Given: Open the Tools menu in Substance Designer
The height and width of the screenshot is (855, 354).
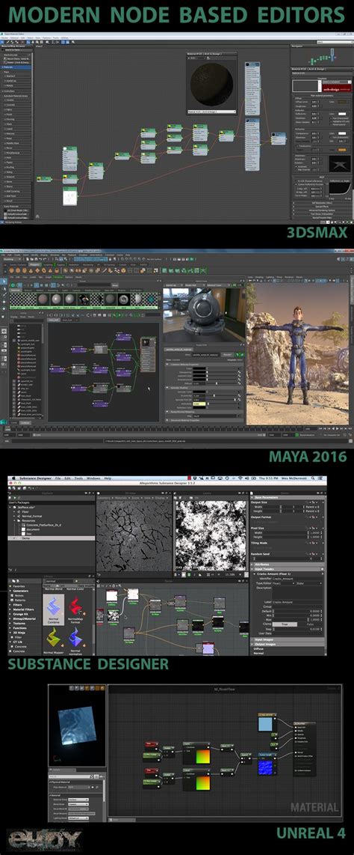Looking at the screenshot, I should click(78, 478).
